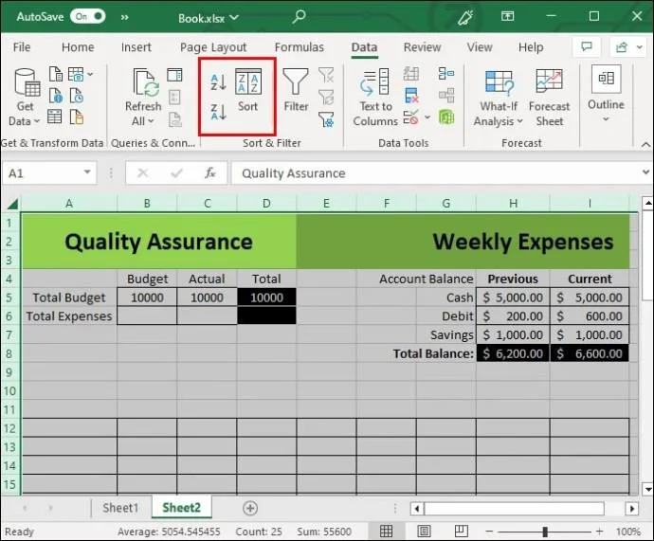This screenshot has width=654, height=541.
Task: Click the Insert Function fx icon
Action: tap(210, 173)
